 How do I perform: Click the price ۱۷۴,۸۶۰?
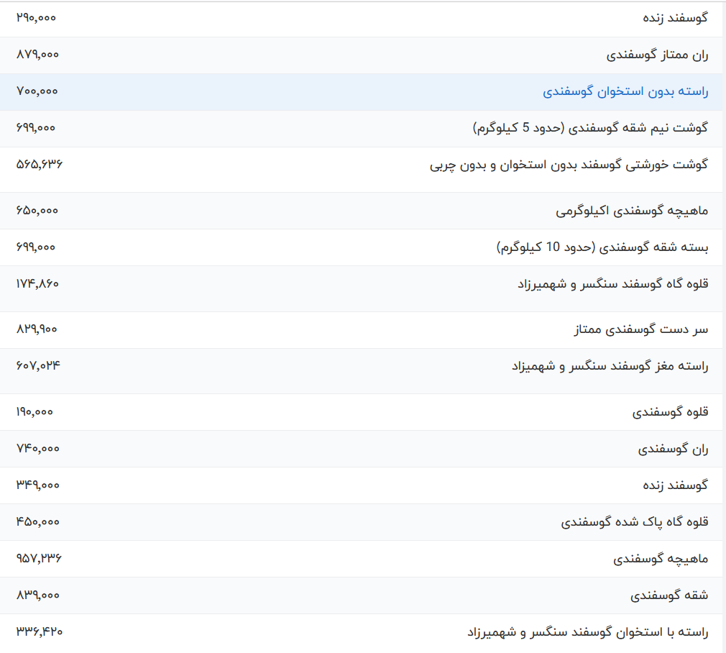(37, 283)
